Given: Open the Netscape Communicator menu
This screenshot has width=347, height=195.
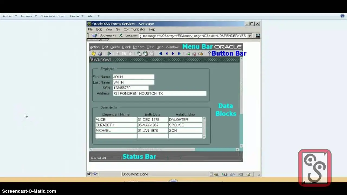Looking at the screenshot, I should point(134,29).
